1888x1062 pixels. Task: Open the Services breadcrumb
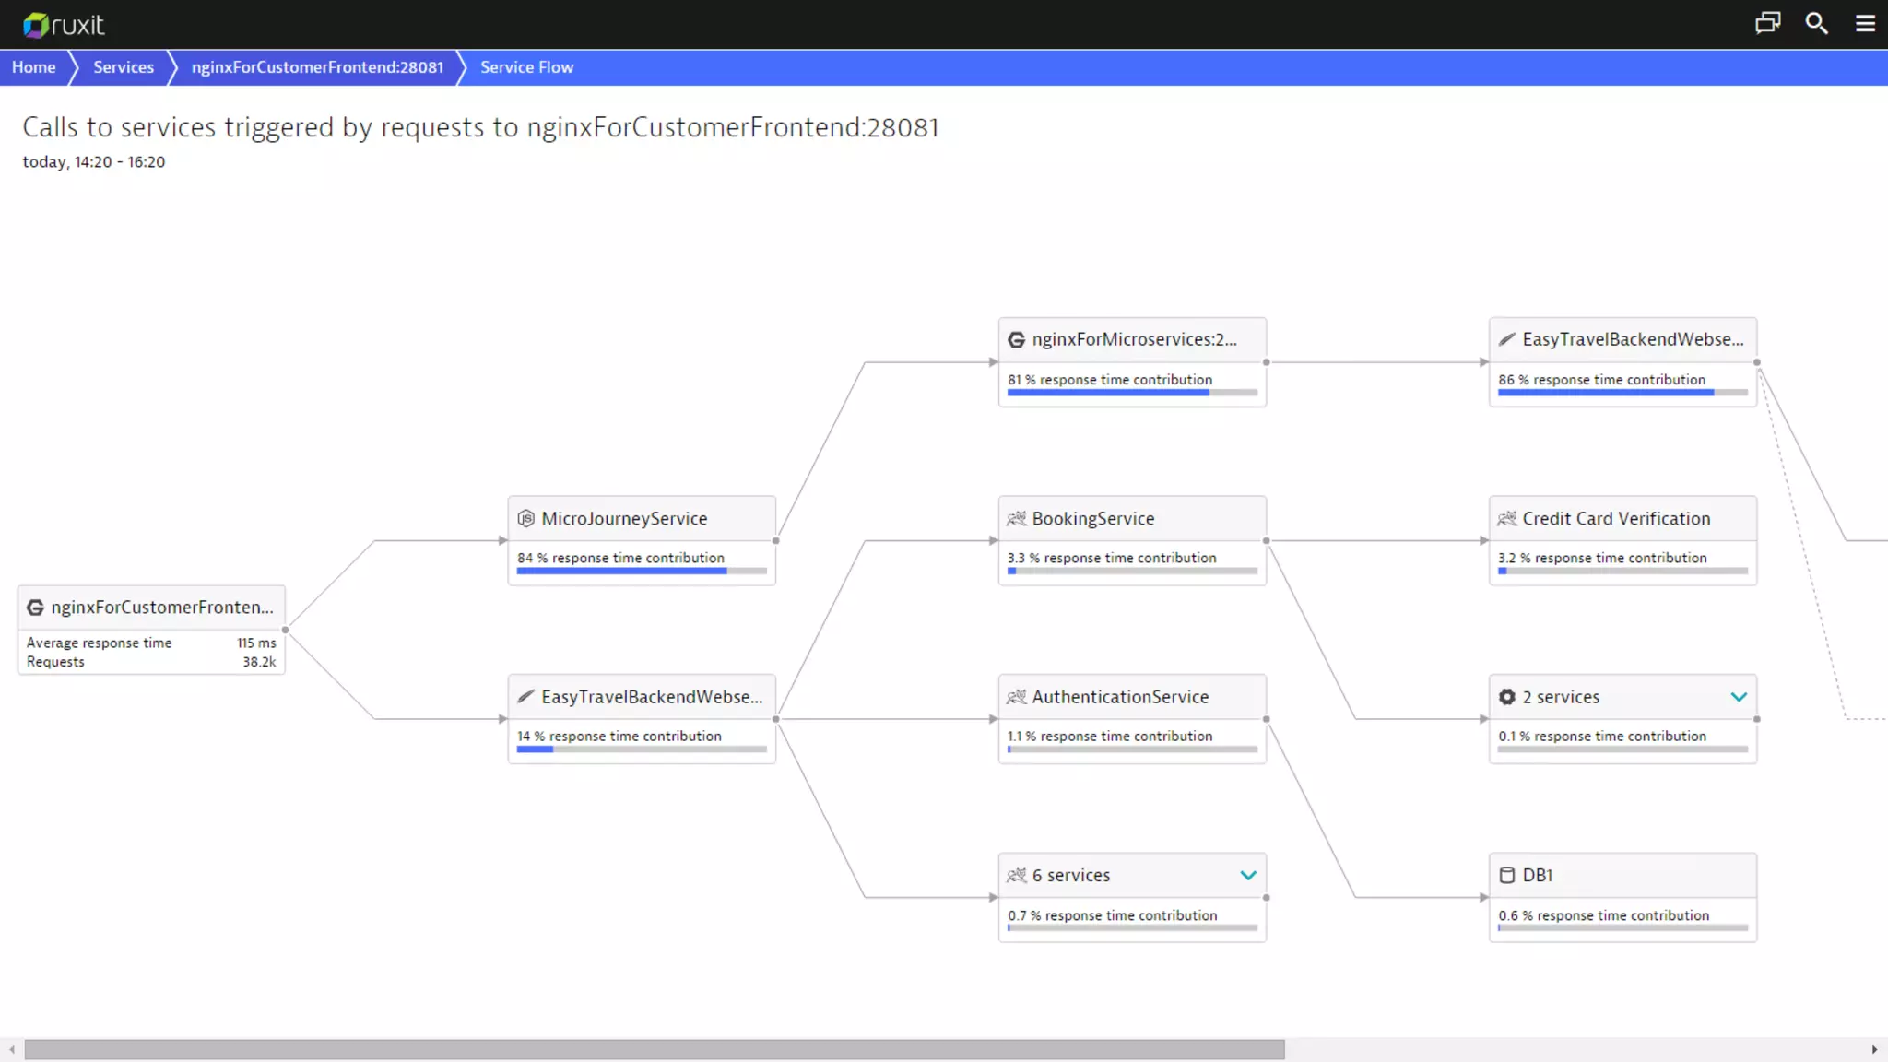pyautogui.click(x=124, y=67)
